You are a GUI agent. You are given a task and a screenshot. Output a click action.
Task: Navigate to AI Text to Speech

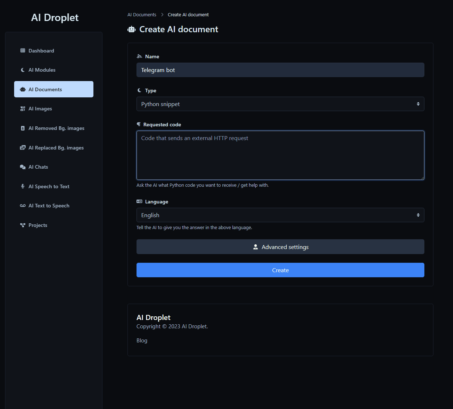pyautogui.click(x=54, y=206)
